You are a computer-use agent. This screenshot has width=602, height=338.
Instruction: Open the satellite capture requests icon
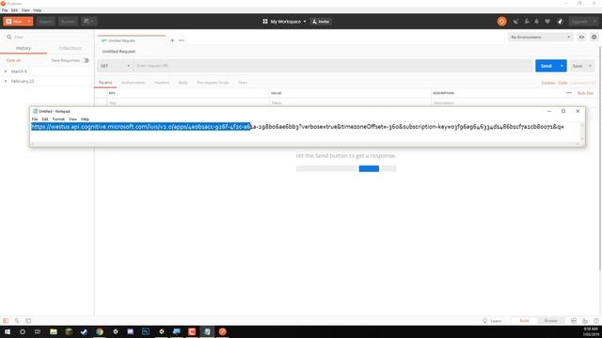516,22
